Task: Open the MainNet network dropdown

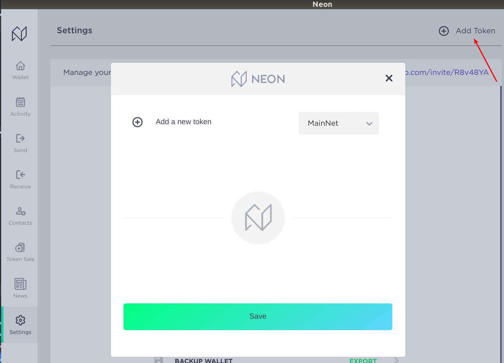Action: 338,123
